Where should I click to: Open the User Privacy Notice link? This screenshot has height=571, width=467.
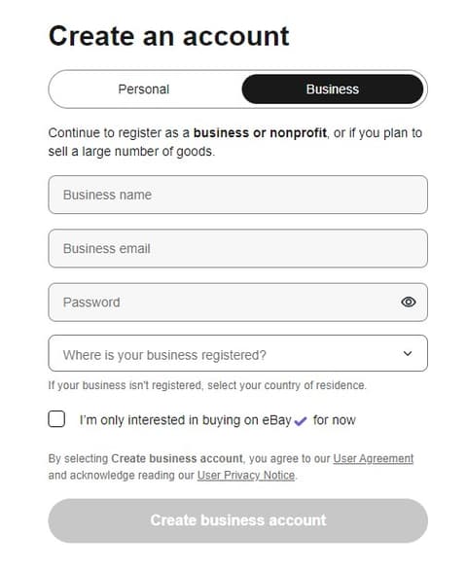[x=246, y=476]
